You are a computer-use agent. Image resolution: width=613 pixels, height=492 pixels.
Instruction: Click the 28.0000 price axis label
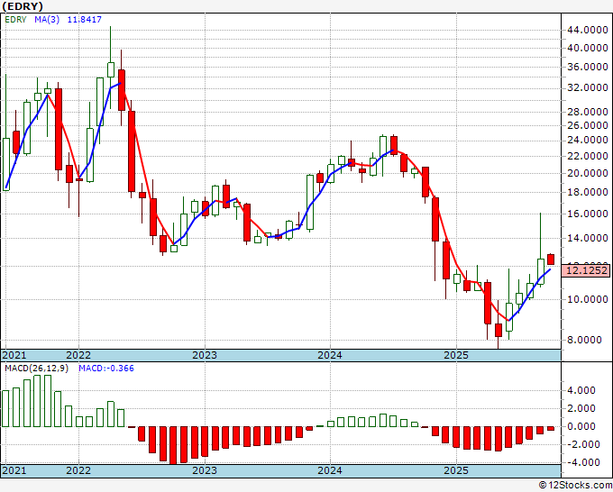587,112
